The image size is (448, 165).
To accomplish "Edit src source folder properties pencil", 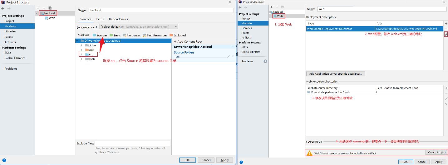I will point(228,56).
